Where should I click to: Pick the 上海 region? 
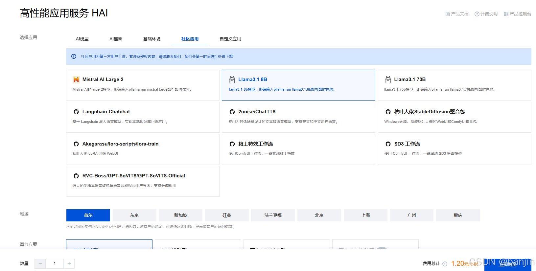pyautogui.click(x=365, y=215)
